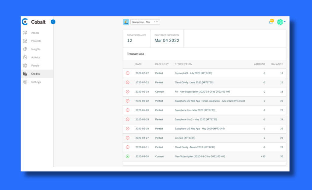Clear the Saxophone - Alto selection with the x
The width and height of the screenshot is (312, 190).
154,22
